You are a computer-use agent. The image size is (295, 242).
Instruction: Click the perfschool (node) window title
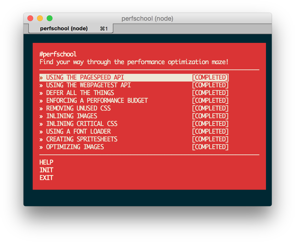click(147, 18)
